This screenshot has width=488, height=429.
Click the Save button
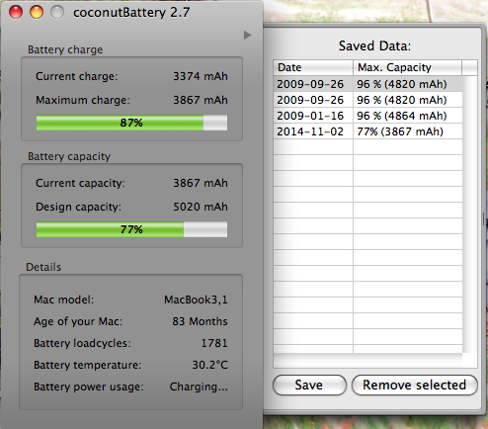tap(309, 385)
